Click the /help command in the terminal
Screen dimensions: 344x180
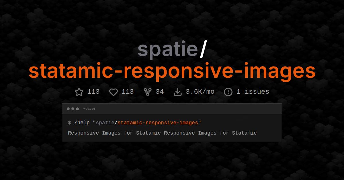point(81,123)
